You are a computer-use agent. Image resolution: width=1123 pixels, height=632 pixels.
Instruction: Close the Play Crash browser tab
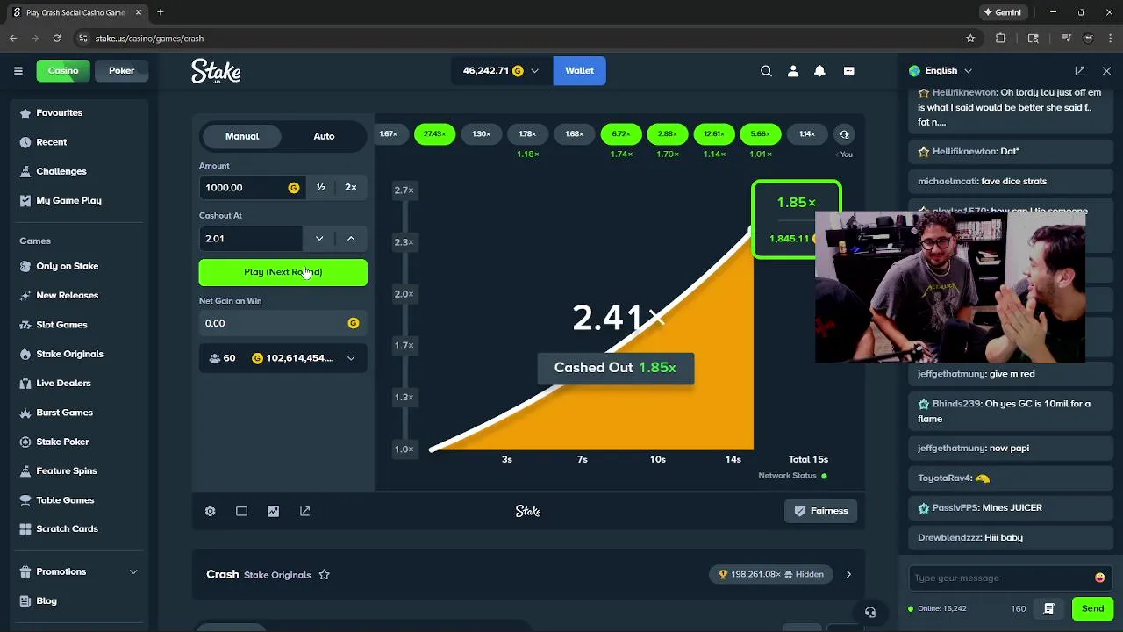pyautogui.click(x=139, y=12)
